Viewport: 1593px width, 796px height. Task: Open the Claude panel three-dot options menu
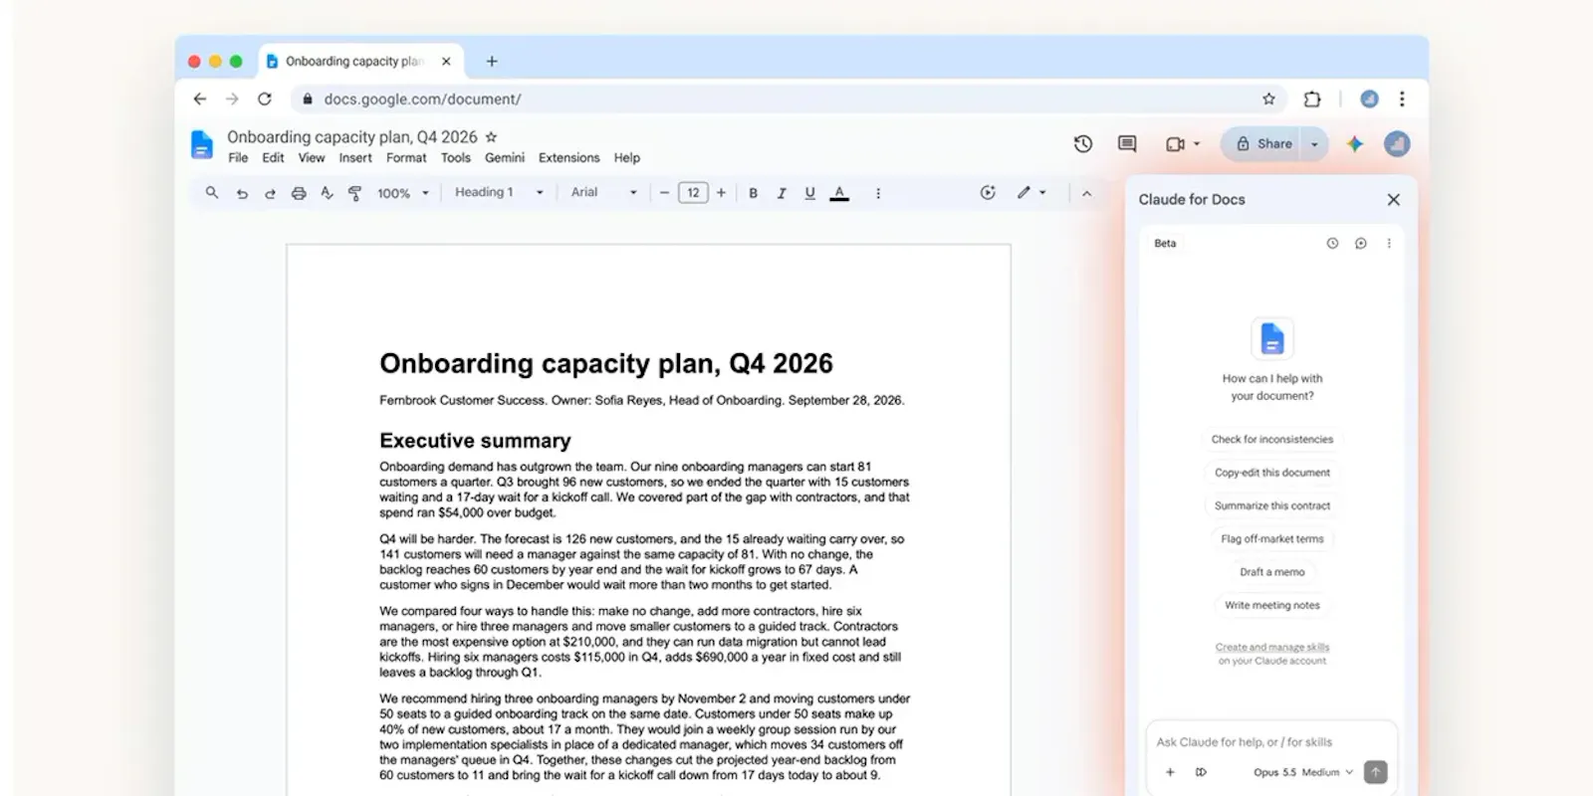[x=1389, y=244]
